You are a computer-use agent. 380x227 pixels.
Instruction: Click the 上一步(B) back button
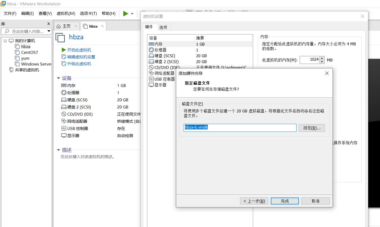254,201
